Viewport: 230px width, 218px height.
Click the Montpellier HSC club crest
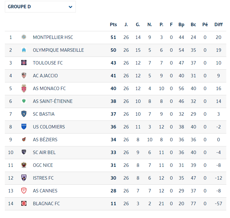click(x=24, y=37)
